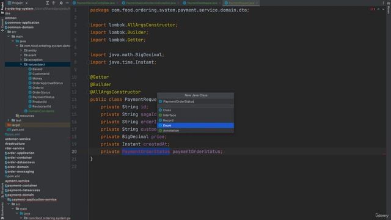This screenshot has height=220, width=391.
Task: Click the @Builder annotation in code
Action: coord(101,84)
